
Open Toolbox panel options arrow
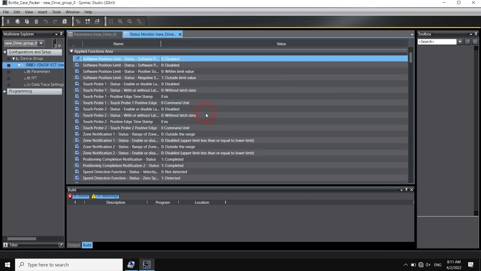pos(471,34)
